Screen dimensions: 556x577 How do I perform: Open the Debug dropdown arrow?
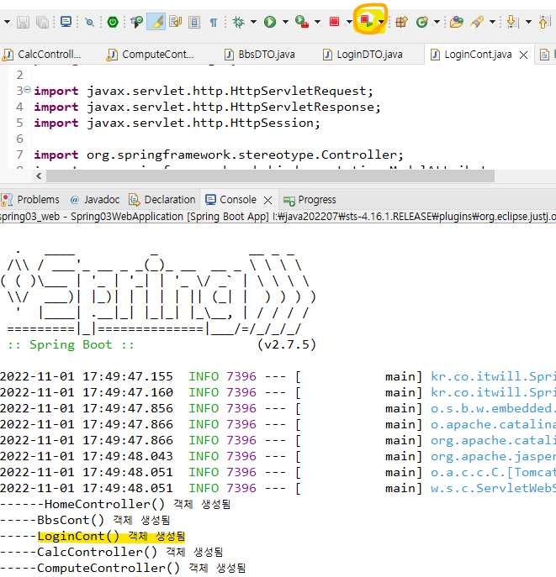point(253,22)
